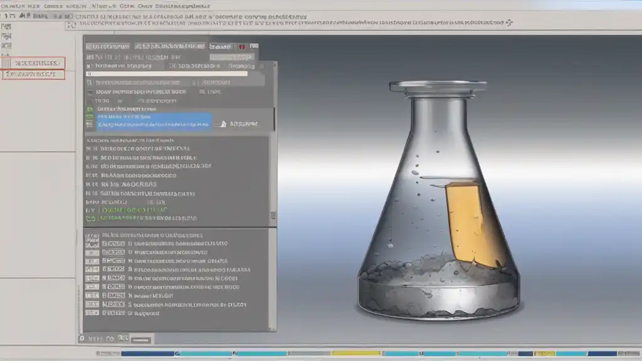
Task: Click the white input bar in the dialog
Action: [x=167, y=74]
